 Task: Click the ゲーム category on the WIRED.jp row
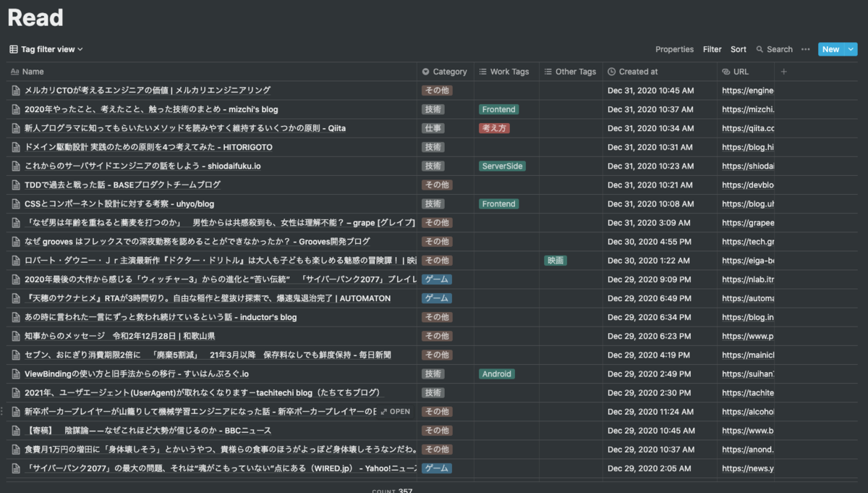(437, 468)
